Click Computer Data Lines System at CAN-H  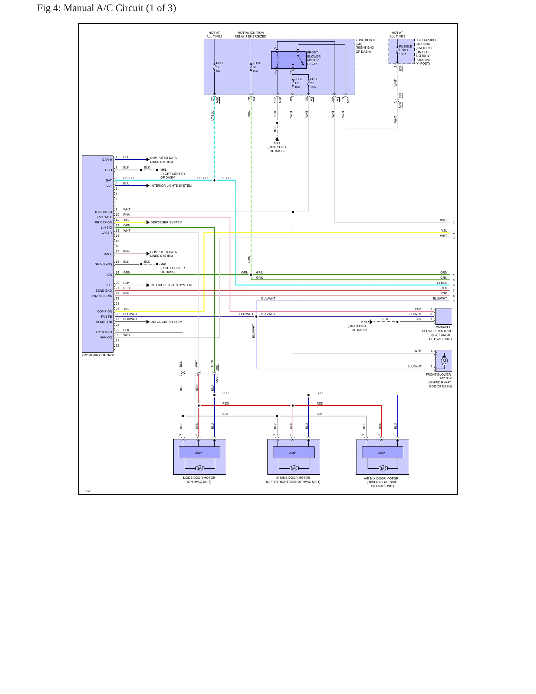pyautogui.click(x=163, y=160)
